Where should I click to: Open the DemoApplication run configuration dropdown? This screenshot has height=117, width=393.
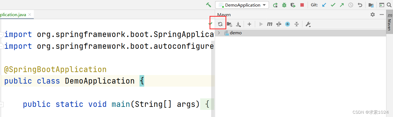(242, 5)
